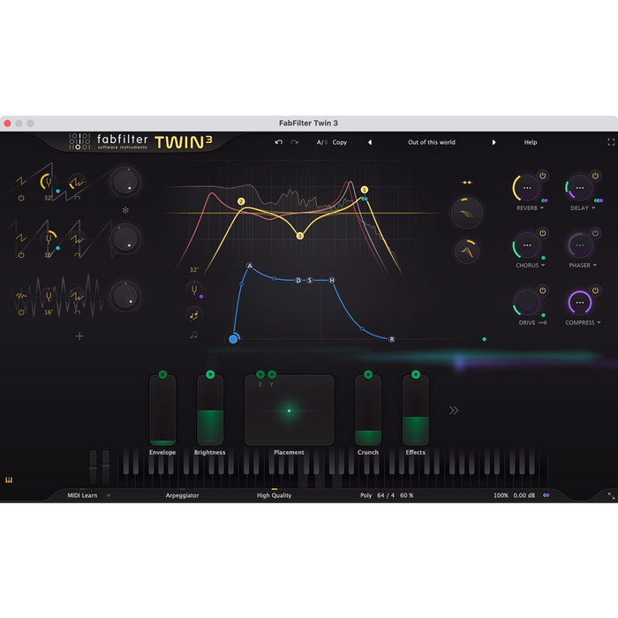The image size is (618, 618).
Task: Select filter node 3 on display
Action: pyautogui.click(x=300, y=236)
